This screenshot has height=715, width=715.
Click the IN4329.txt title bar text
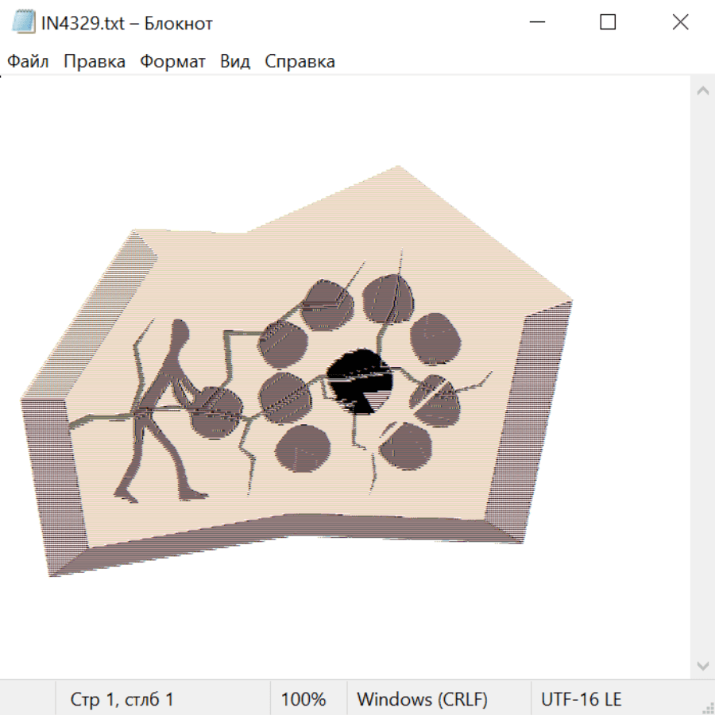127,23
